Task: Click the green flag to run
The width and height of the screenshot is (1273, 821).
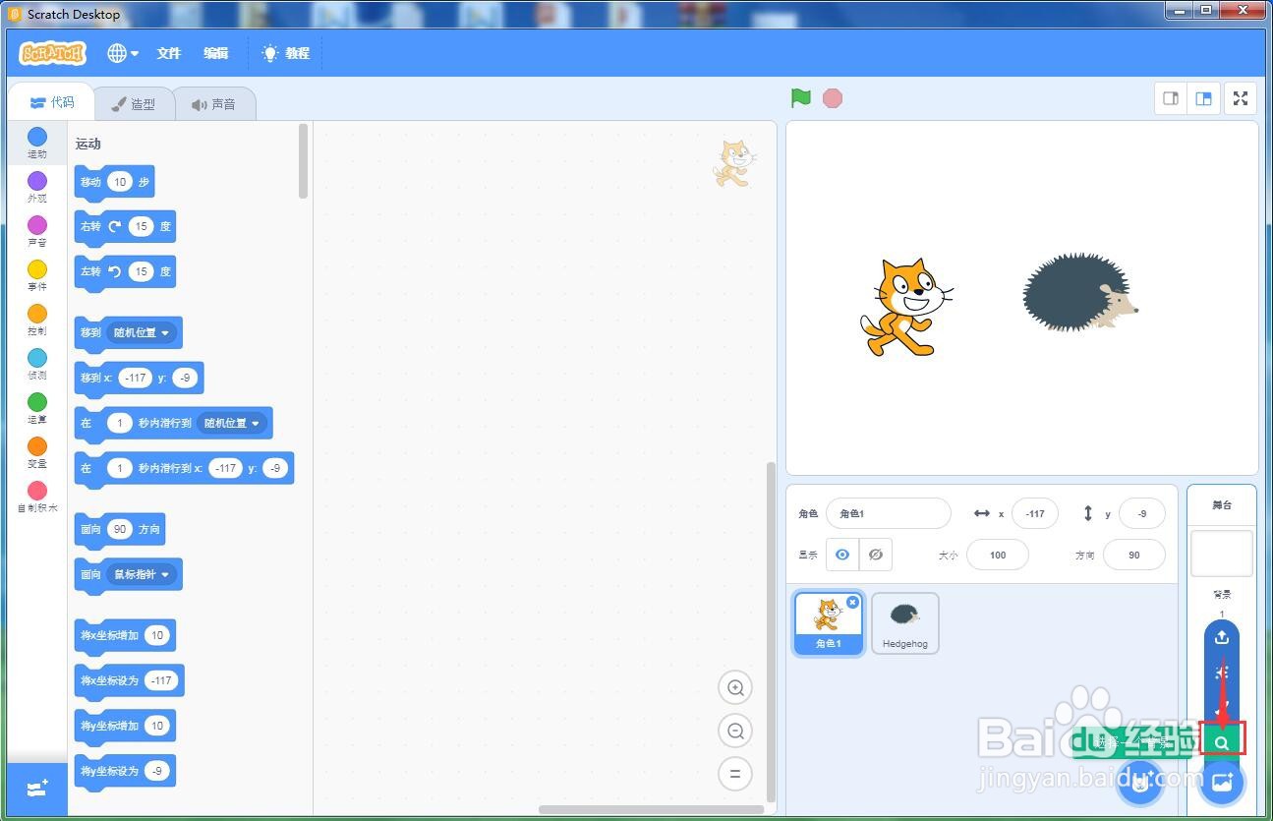Action: [x=801, y=98]
